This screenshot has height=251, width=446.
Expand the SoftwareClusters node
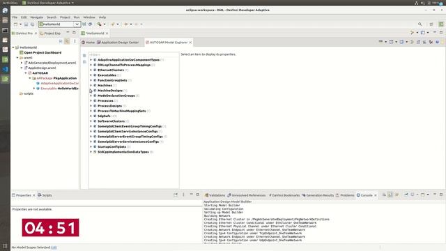pyautogui.click(x=91, y=121)
